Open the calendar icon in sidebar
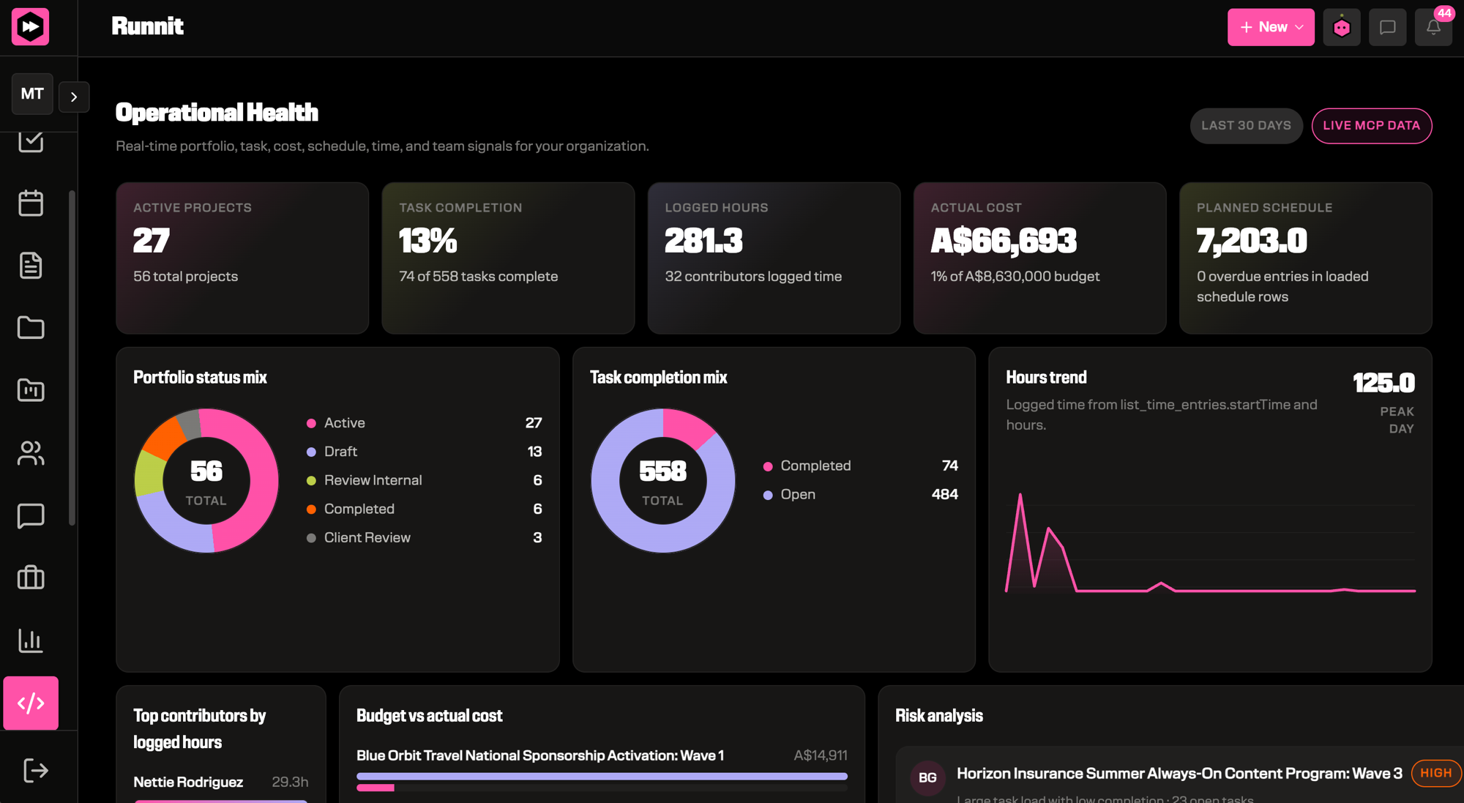The height and width of the screenshot is (803, 1464). click(x=31, y=203)
